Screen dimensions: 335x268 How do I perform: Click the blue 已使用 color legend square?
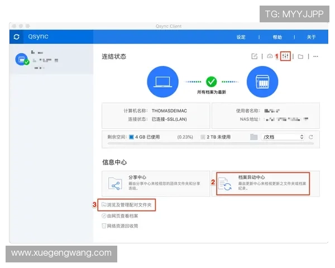[x=131, y=137]
